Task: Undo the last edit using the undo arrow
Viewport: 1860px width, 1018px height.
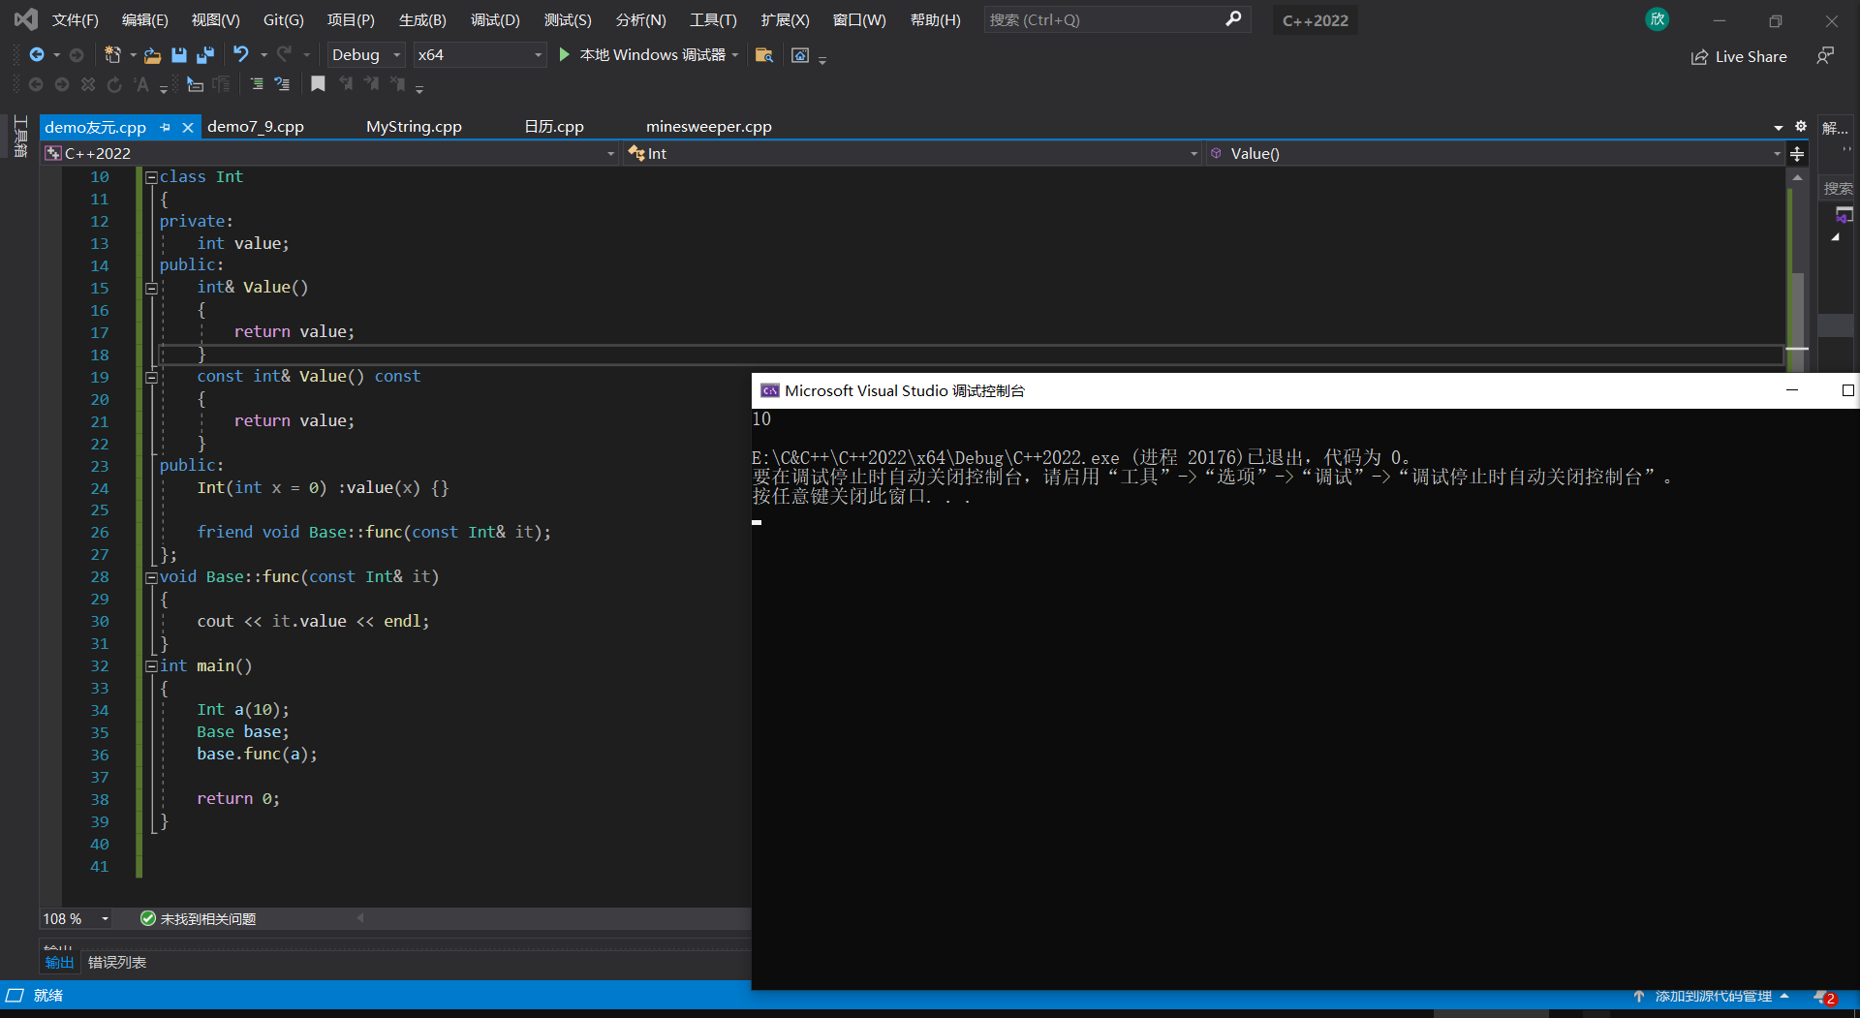Action: click(241, 55)
